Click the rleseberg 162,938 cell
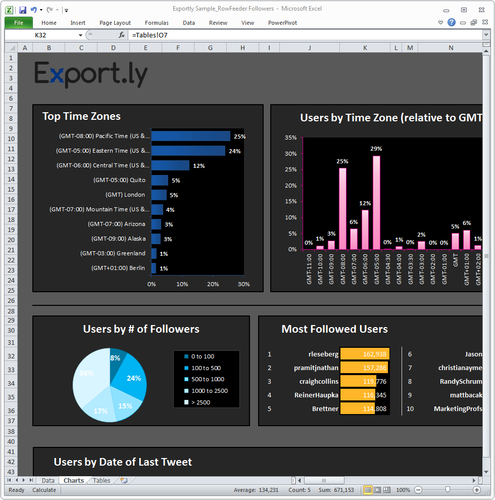This screenshot has width=495, height=500. click(x=365, y=354)
